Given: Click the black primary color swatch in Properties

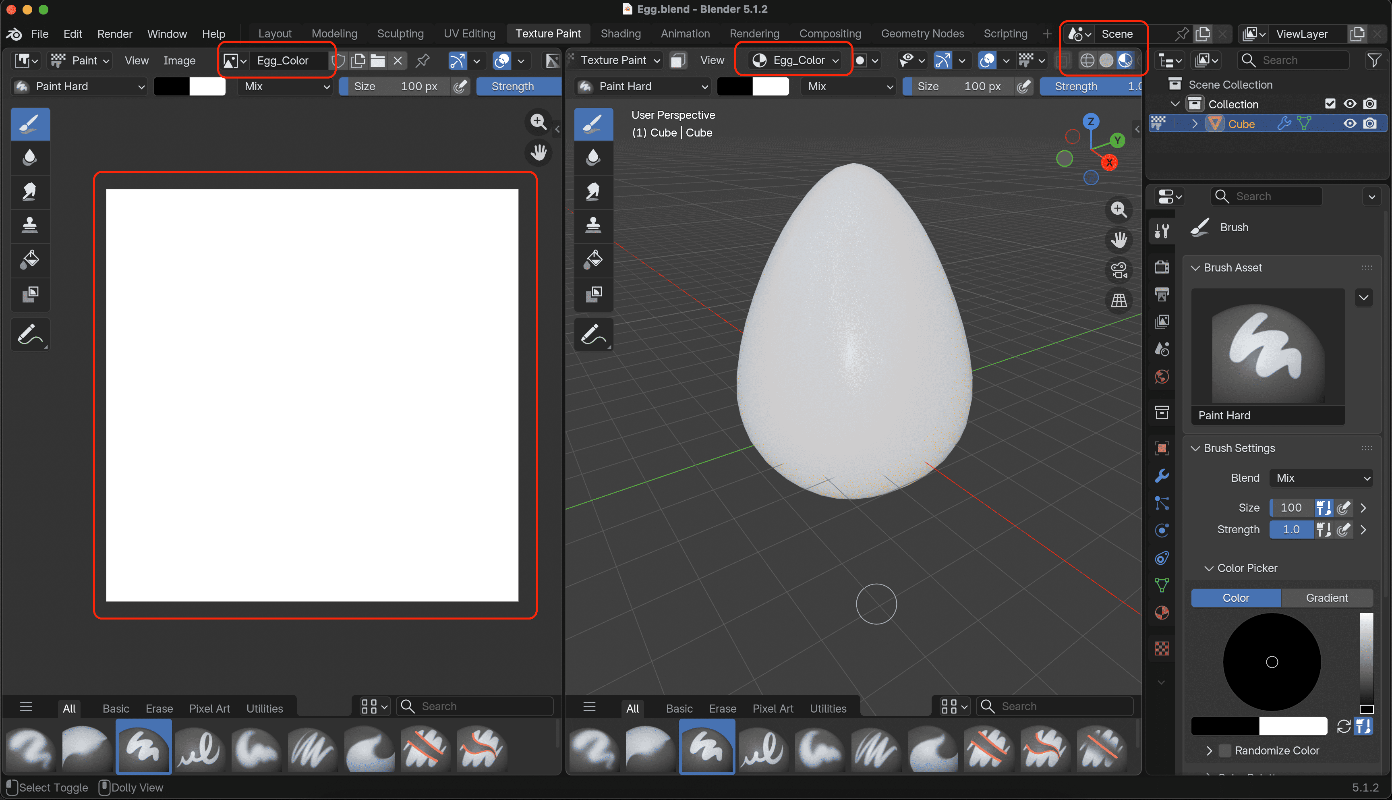Looking at the screenshot, I should pos(1224,726).
